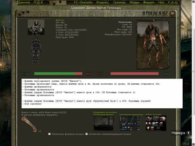This screenshot has height=146, width=195.
Task: Click the Данчик player avatar portrait
Action: (36, 27)
